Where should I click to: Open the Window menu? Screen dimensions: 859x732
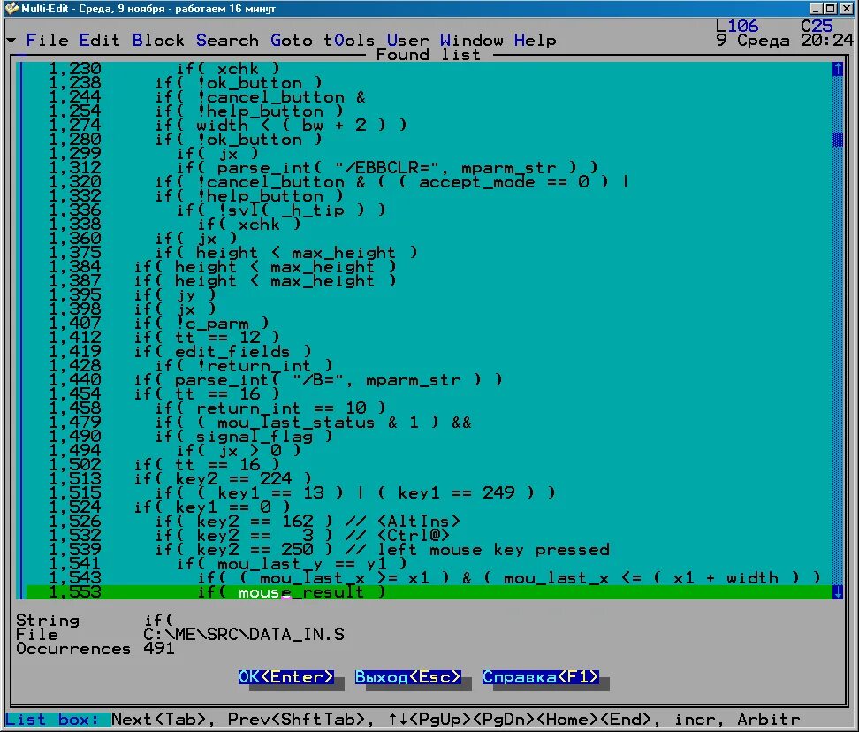click(x=472, y=41)
